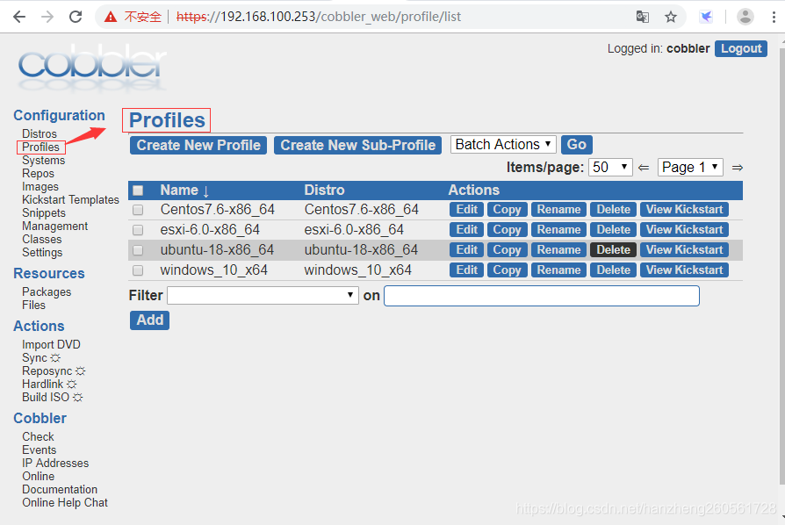Edit the windows_10_x64 profile
The width and height of the screenshot is (785, 525).
(466, 270)
